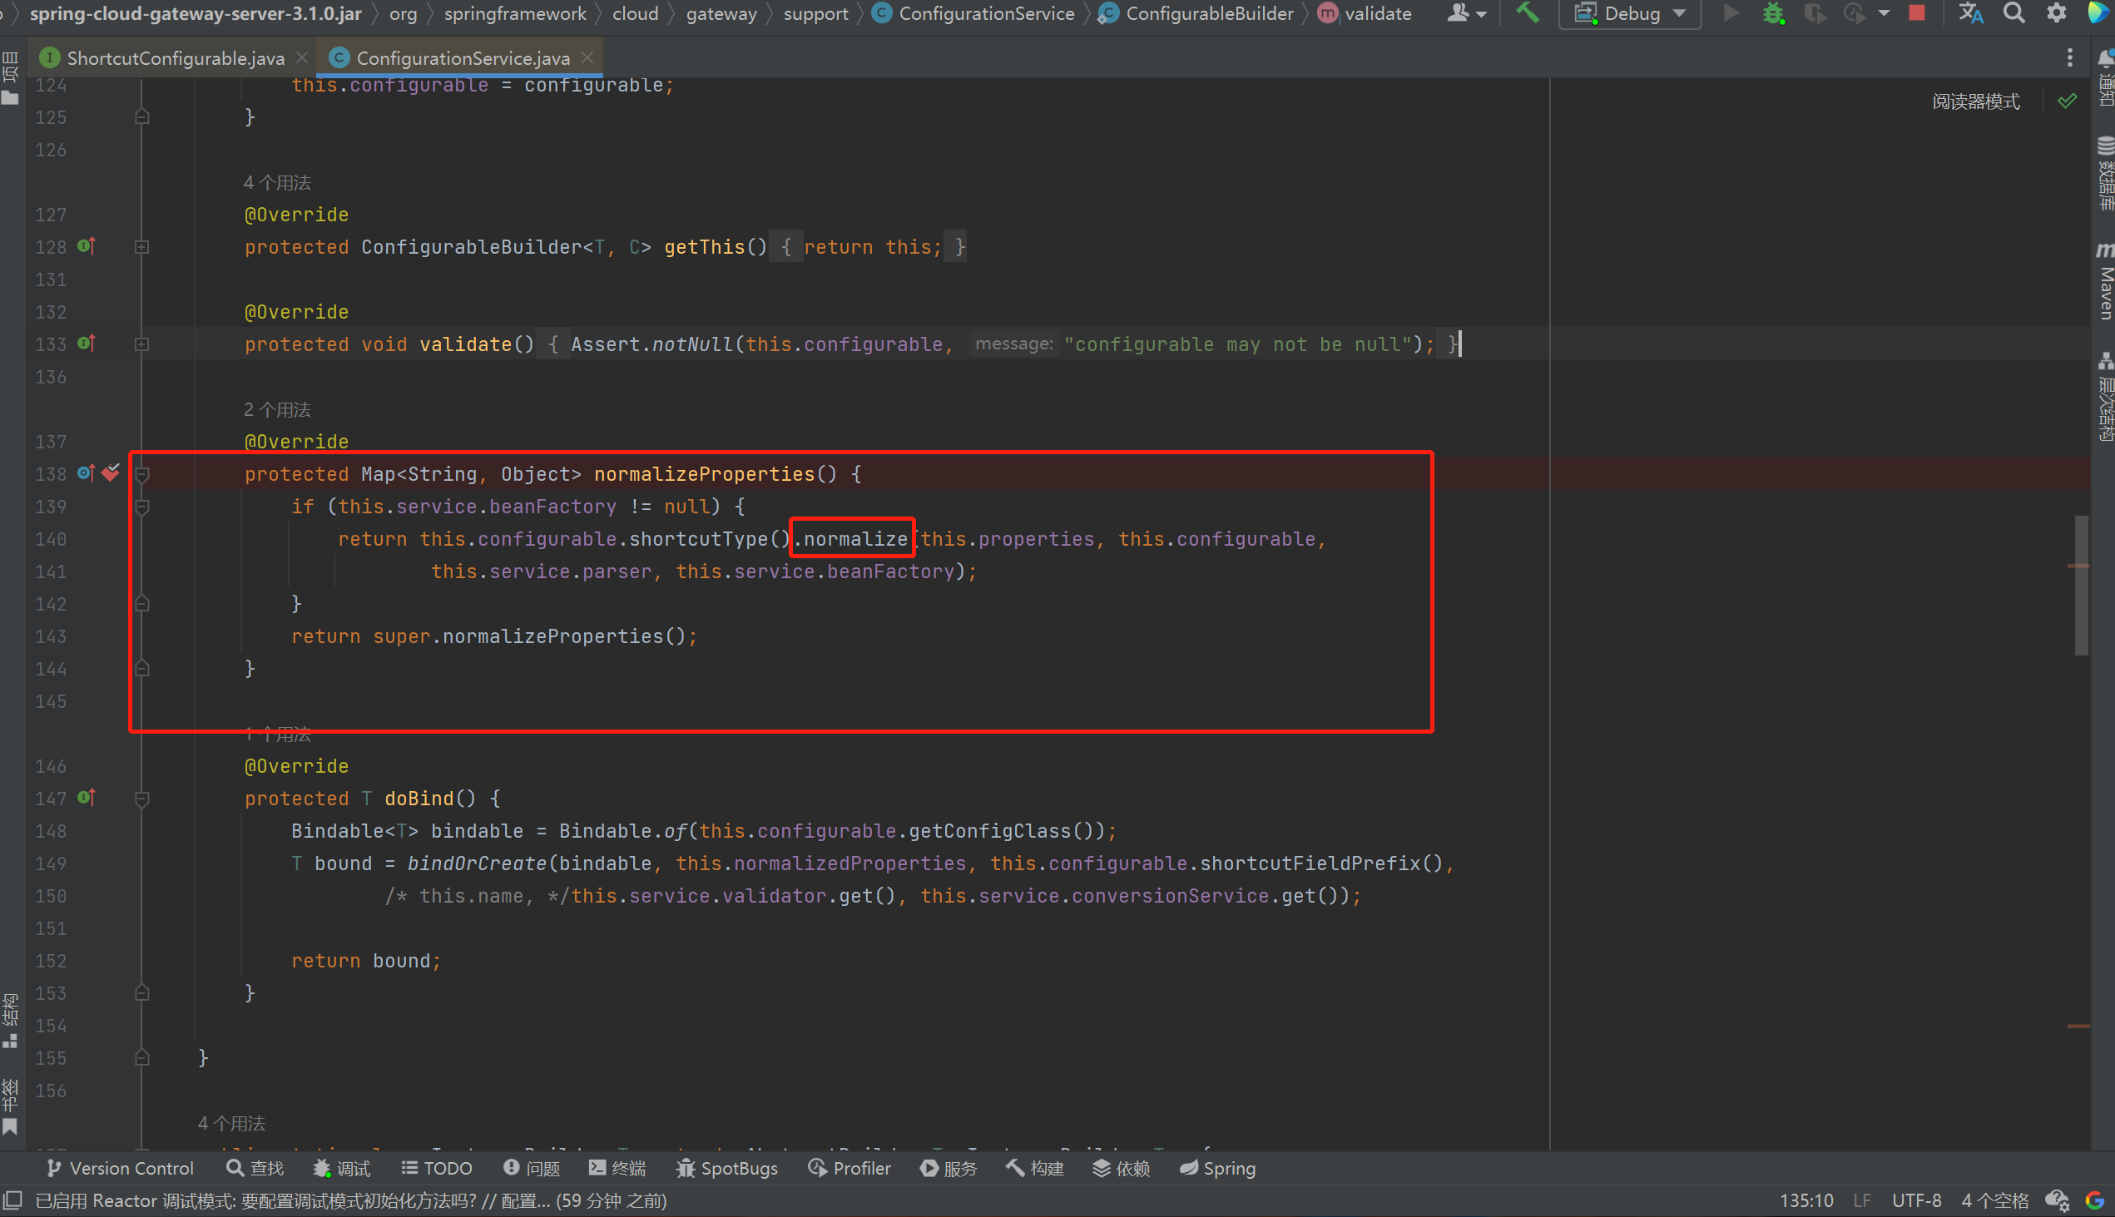This screenshot has height=1217, width=2115.
Task: Collapse normalizeProperties method fold on line 138
Action: coord(142,475)
